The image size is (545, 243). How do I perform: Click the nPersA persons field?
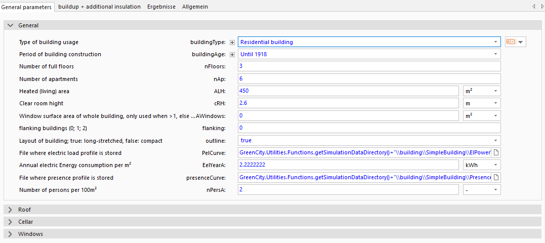coord(348,190)
